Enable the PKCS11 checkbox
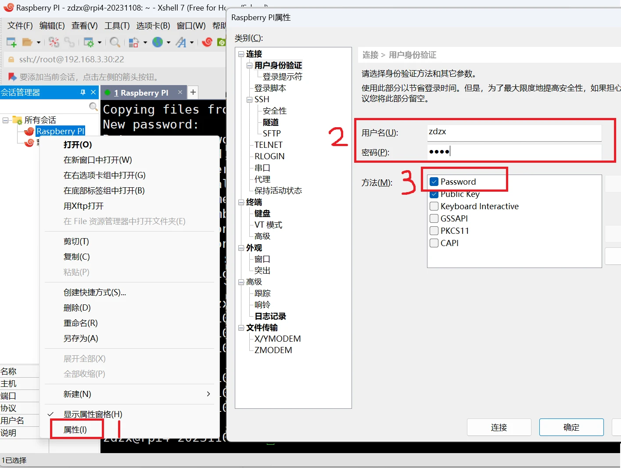Screen dimensions: 621x468 click(434, 231)
